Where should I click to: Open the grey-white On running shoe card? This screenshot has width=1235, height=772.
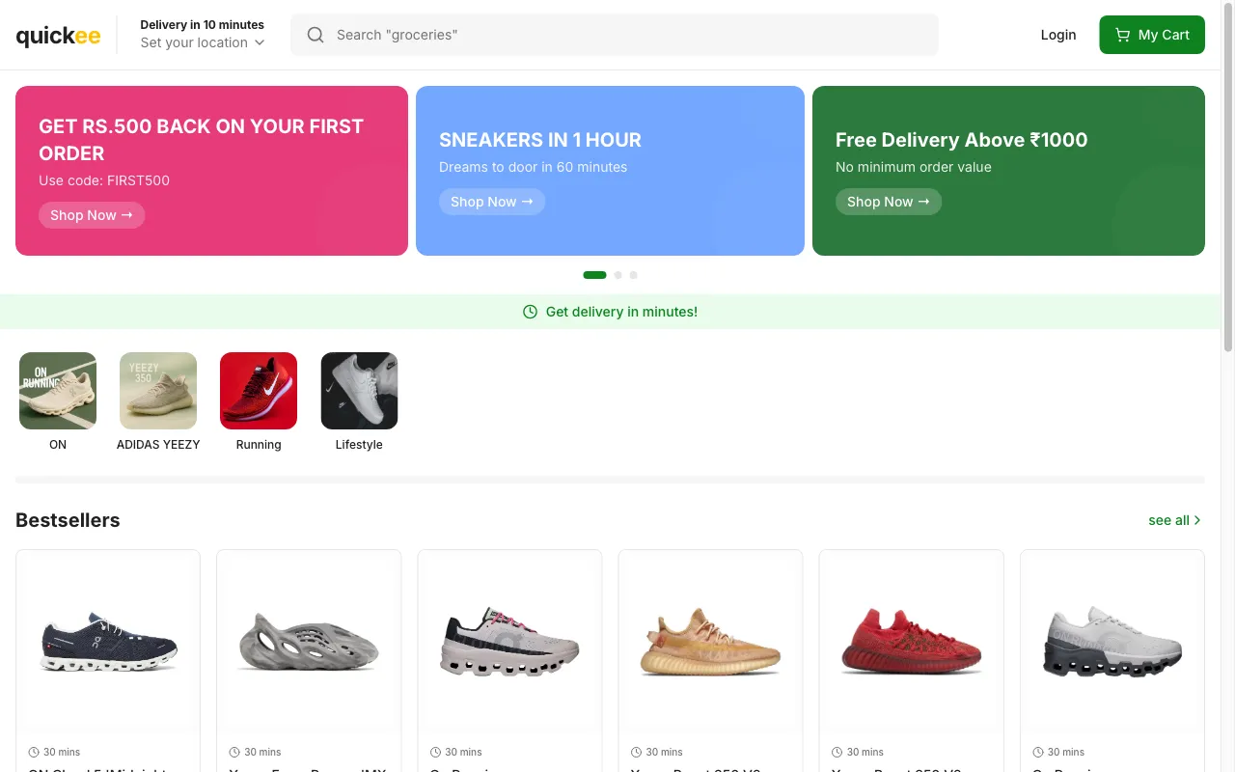1112,661
